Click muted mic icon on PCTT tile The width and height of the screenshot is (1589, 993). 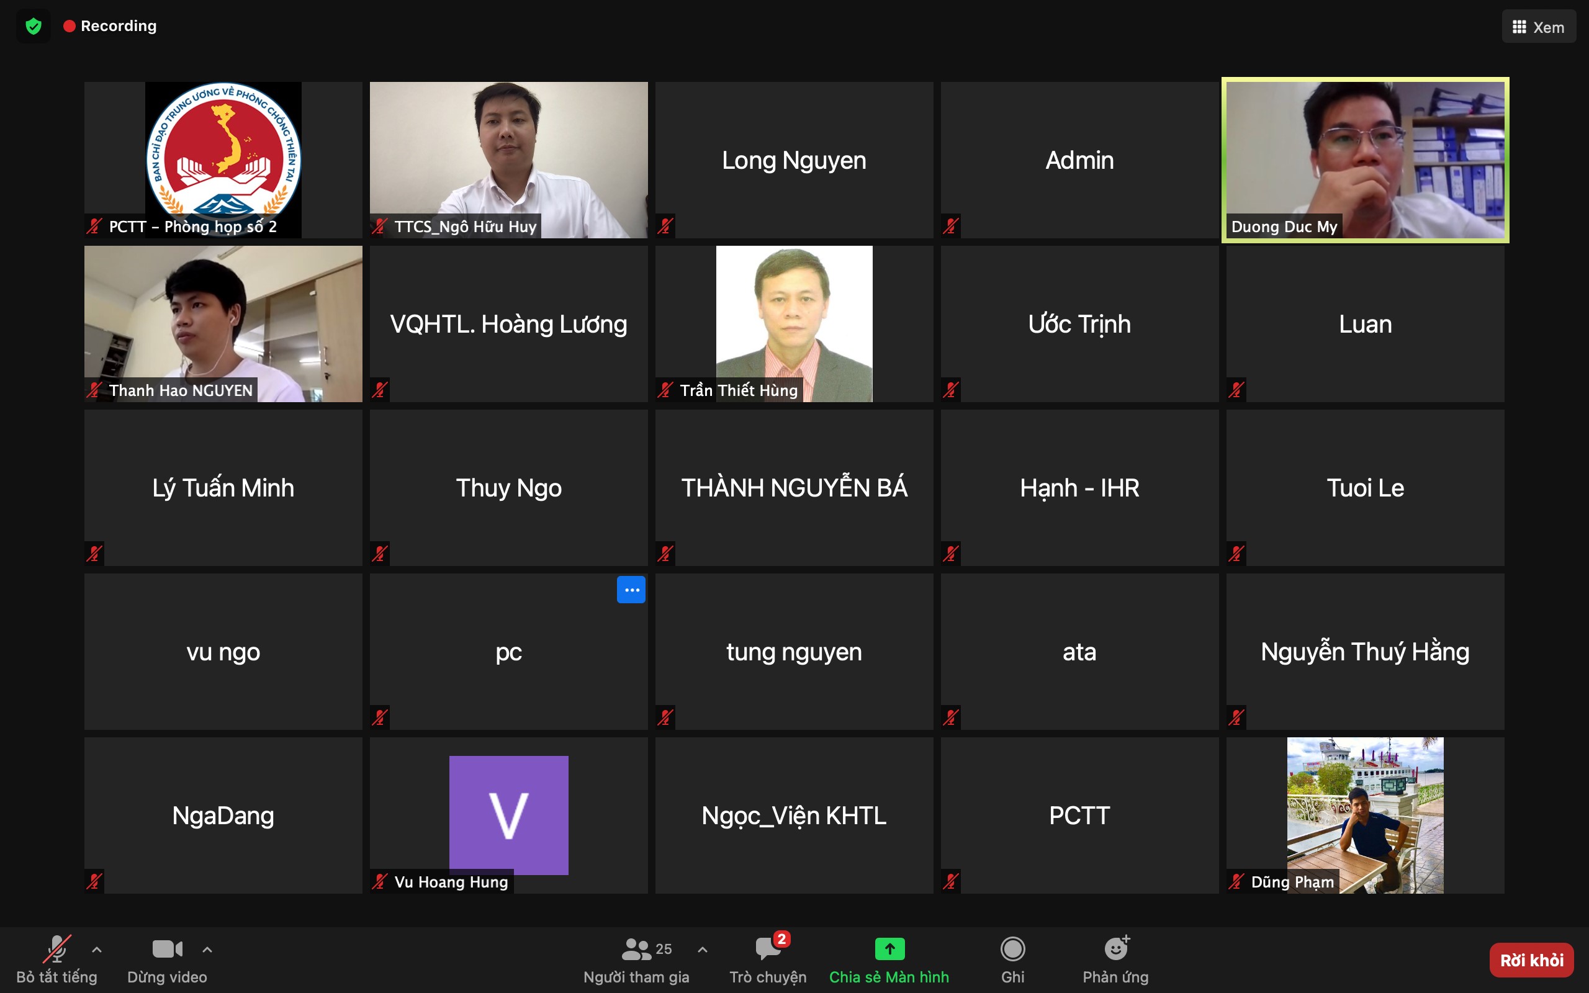pyautogui.click(x=951, y=881)
